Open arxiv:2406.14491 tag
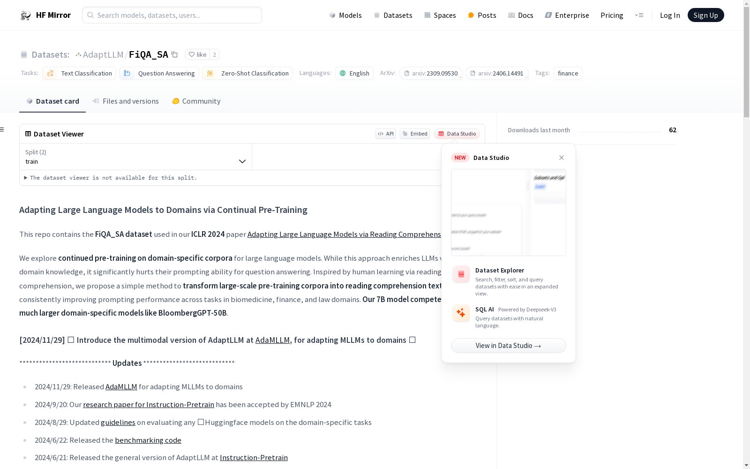750x469 pixels. click(497, 73)
